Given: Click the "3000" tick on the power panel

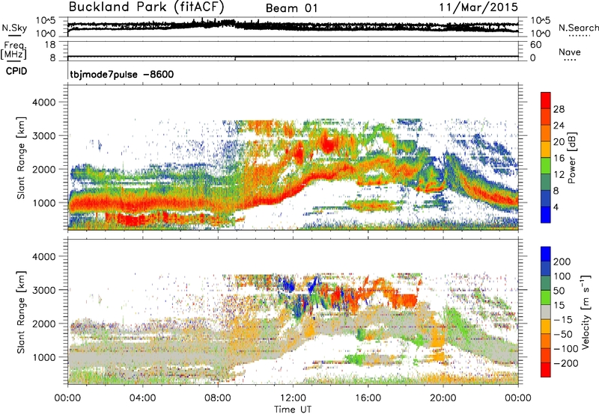Looking at the screenshot, I should point(43,136).
